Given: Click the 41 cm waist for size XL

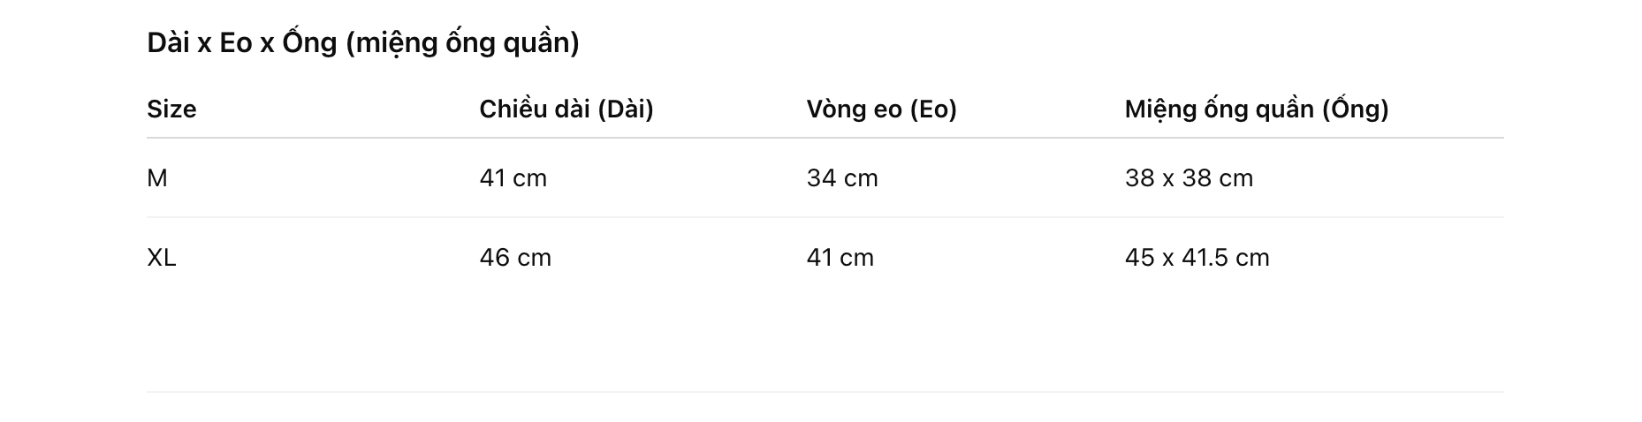Looking at the screenshot, I should (x=840, y=258).
